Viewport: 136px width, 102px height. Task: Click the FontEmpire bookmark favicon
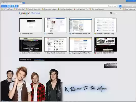point(75,9)
